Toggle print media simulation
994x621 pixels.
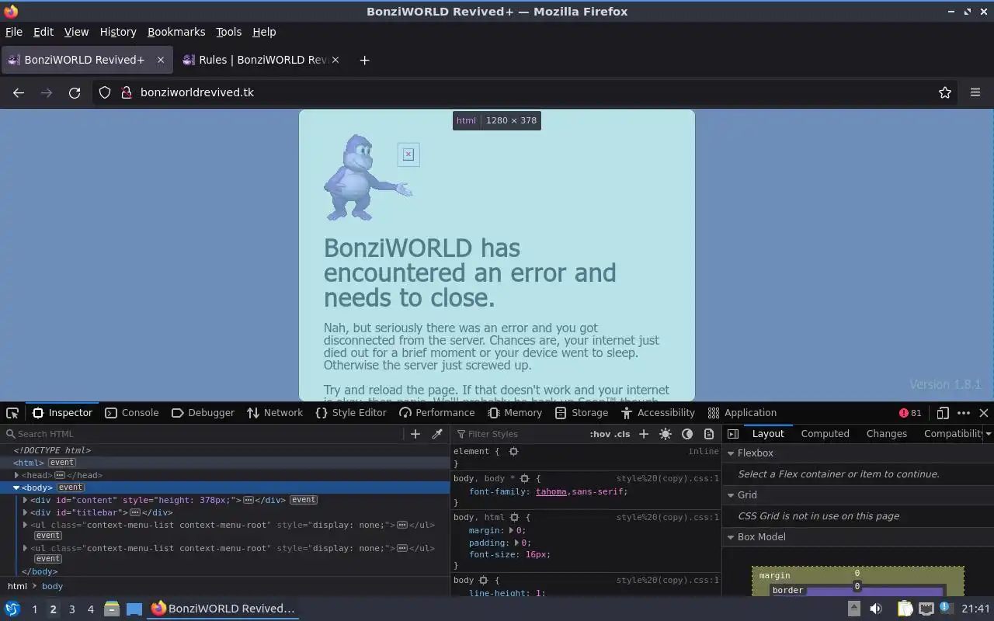pyautogui.click(x=709, y=434)
